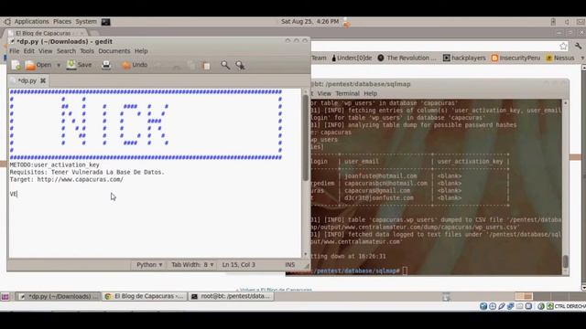Switch to root@bt: /pentest/data taskbar button
The height and width of the screenshot is (329, 586).
pos(231,296)
